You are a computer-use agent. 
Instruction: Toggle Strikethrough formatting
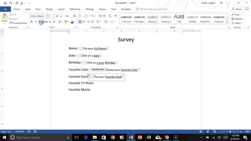[46, 22]
